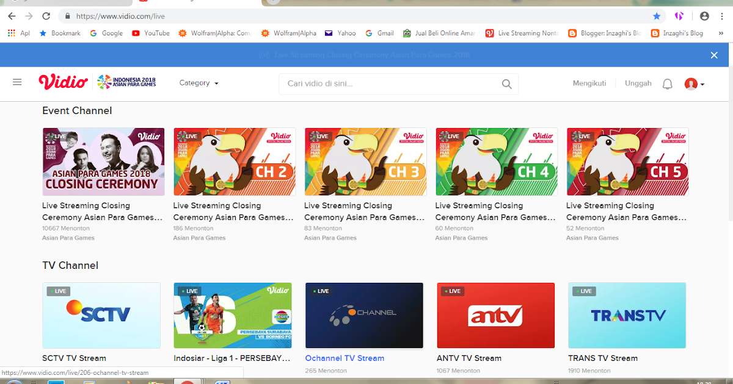The height and width of the screenshot is (384, 733).
Task: Open the ANTV live channel thumbnail
Action: (495, 315)
